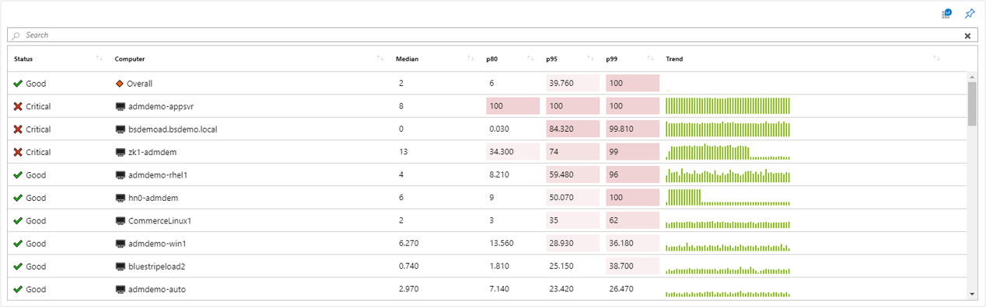Viewport: 986px width, 307px height.
Task: Click the scrollbar down arrow
Action: tap(971, 294)
